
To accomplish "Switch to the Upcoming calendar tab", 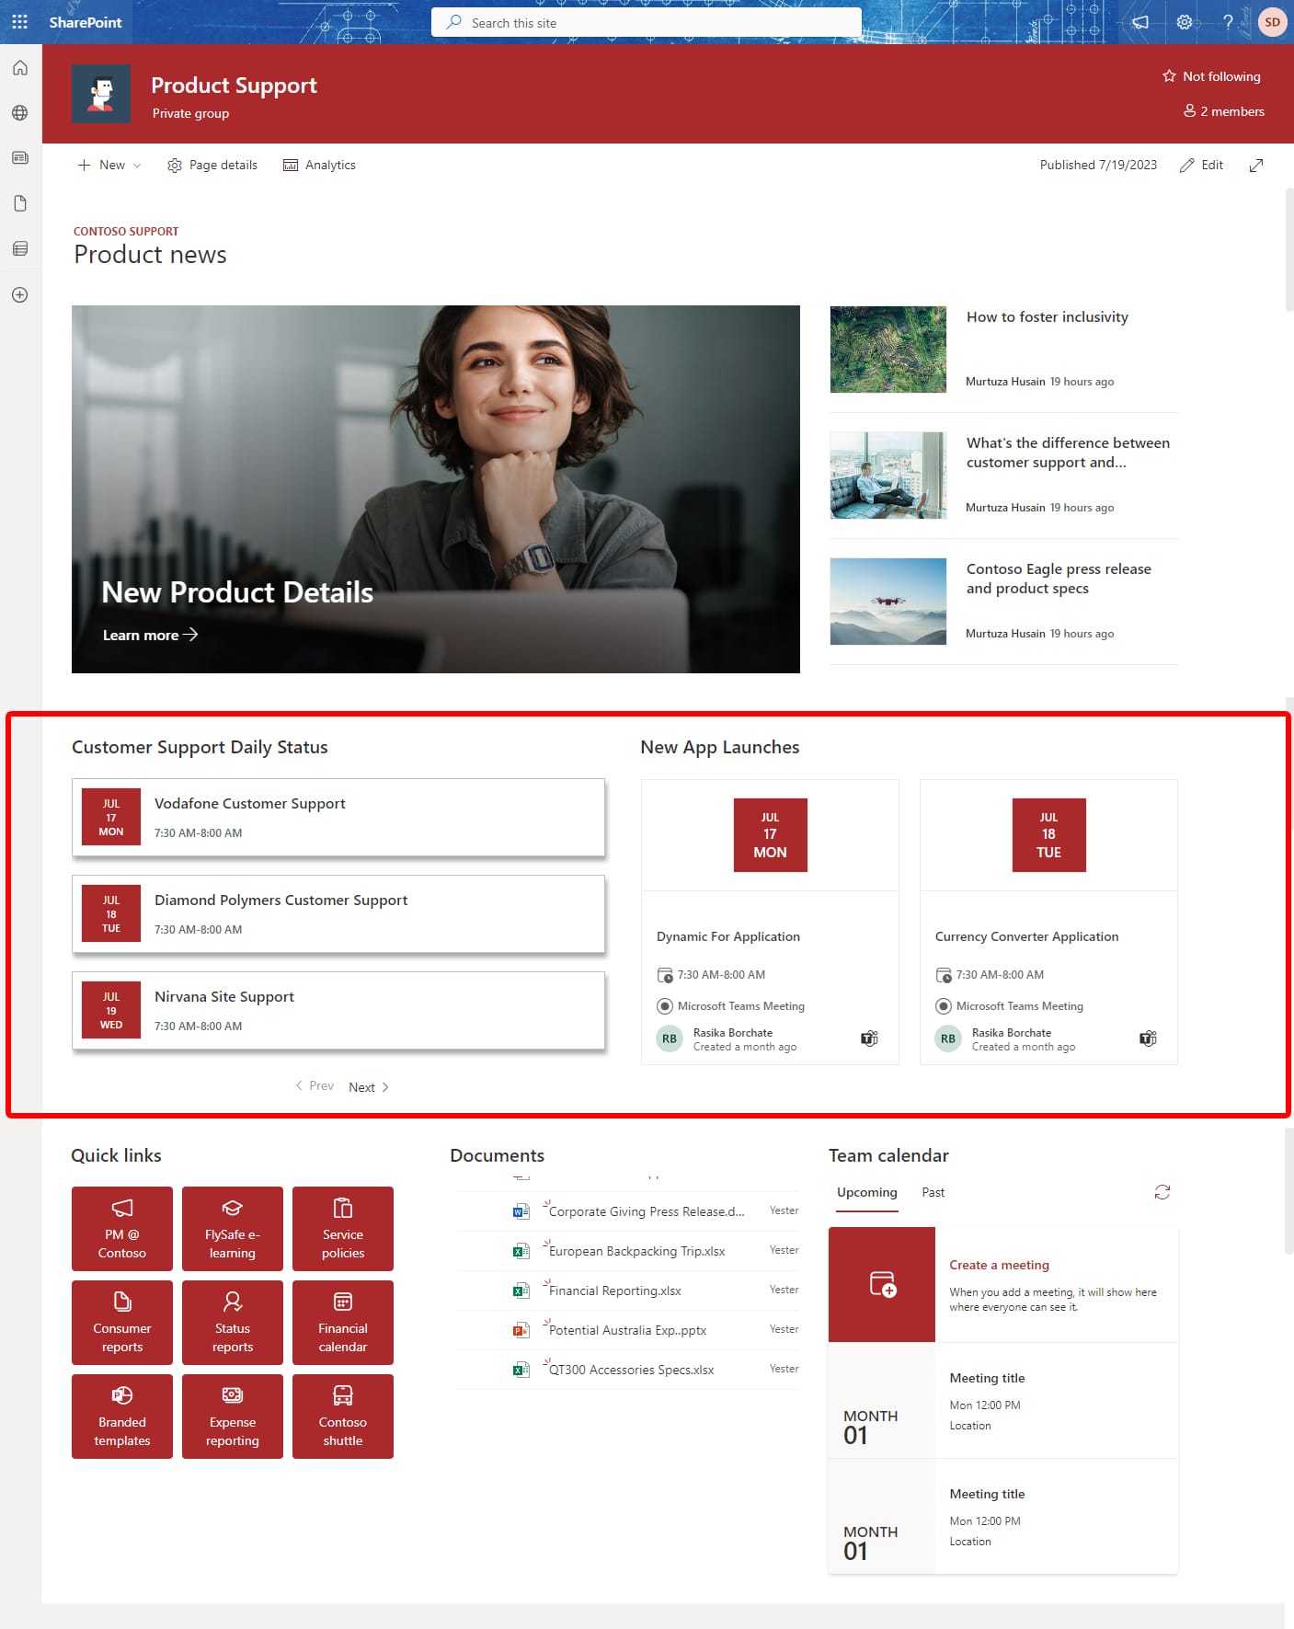I will 867,1192.
